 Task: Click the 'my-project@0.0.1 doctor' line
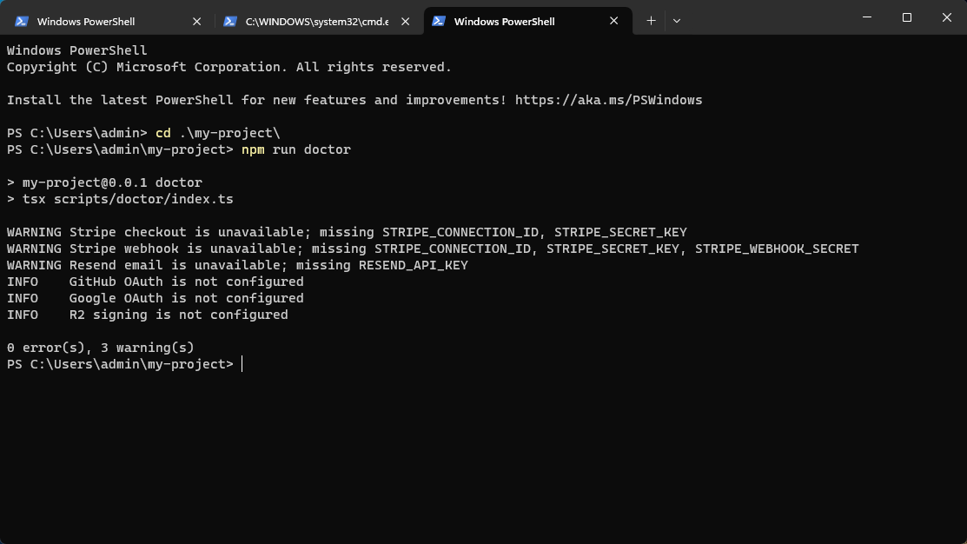(105, 182)
